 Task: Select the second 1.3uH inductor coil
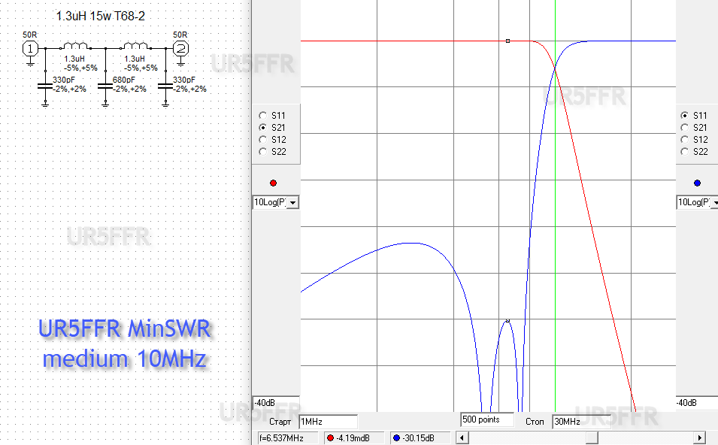(x=134, y=47)
